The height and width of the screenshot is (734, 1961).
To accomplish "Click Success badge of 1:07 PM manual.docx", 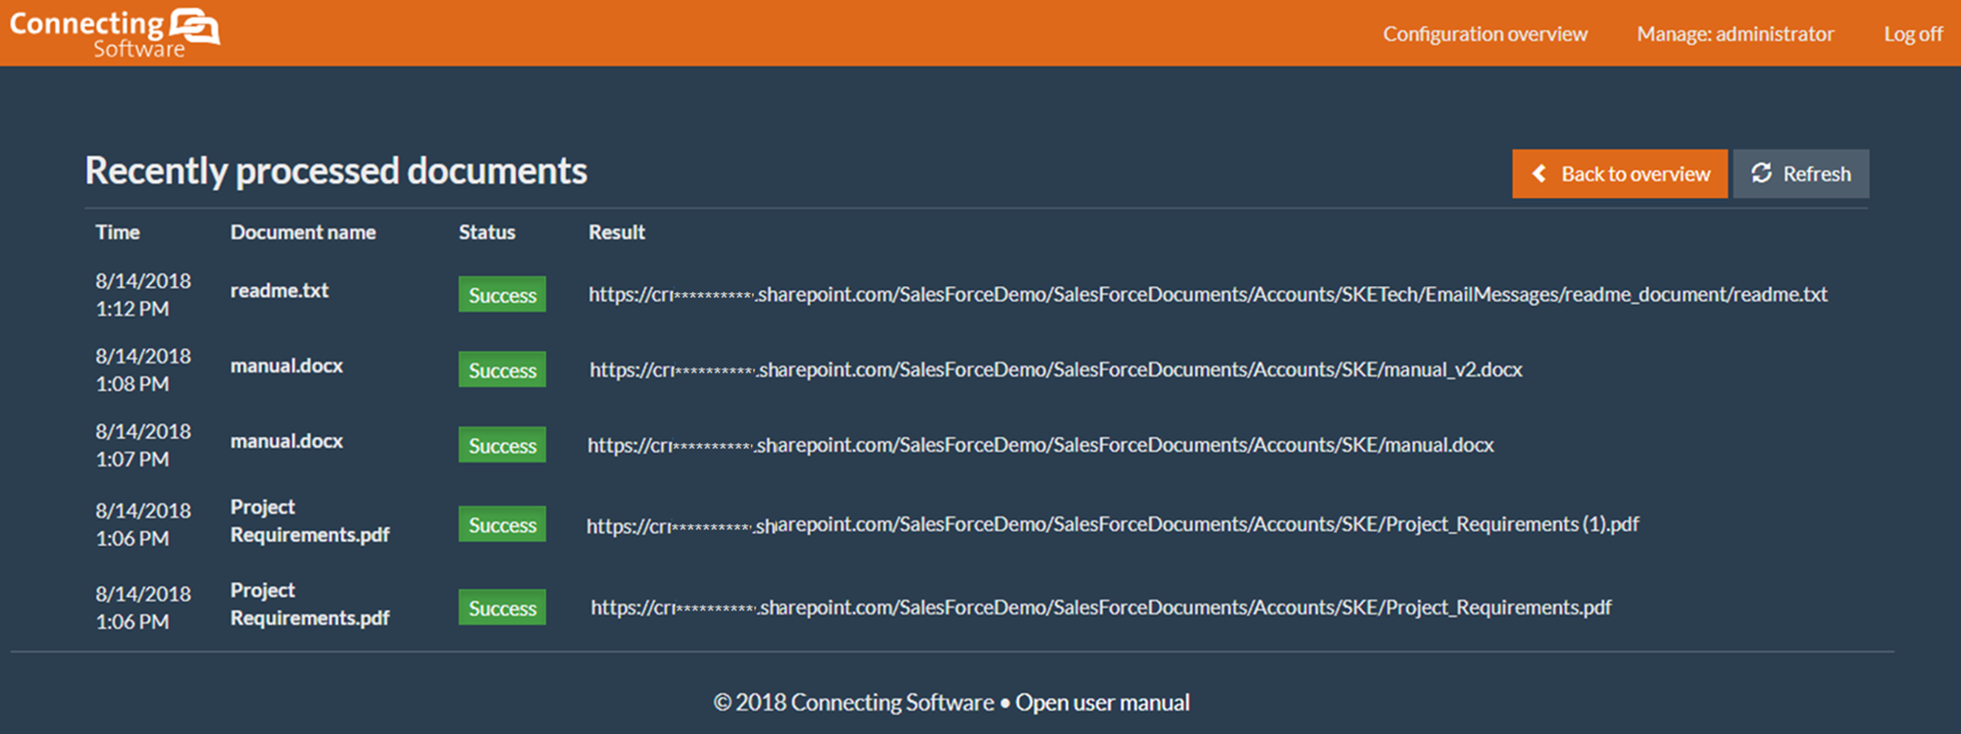I will point(502,446).
